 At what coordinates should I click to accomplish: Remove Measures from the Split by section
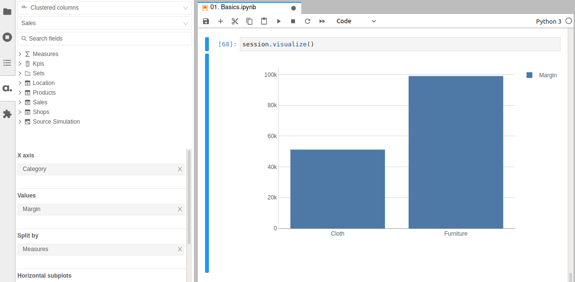(x=180, y=249)
